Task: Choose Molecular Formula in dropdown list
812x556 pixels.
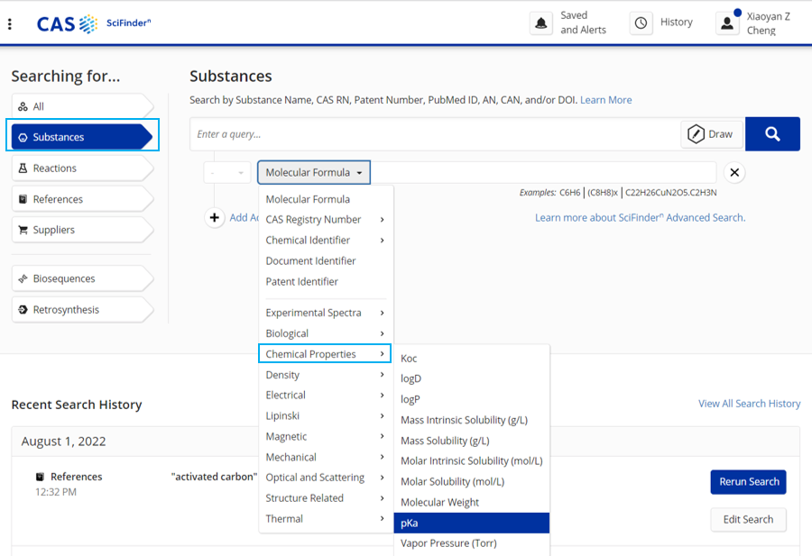Action: point(326,199)
